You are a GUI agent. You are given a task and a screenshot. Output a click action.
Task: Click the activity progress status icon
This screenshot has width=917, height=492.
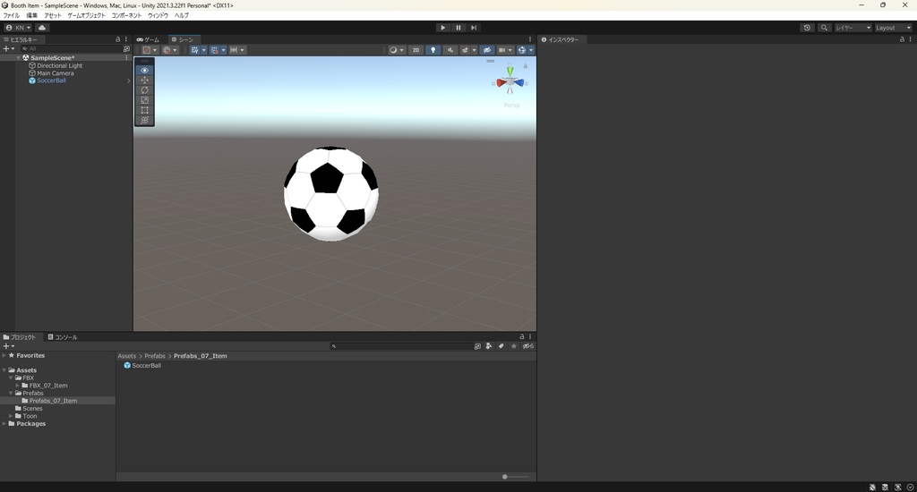click(911, 488)
